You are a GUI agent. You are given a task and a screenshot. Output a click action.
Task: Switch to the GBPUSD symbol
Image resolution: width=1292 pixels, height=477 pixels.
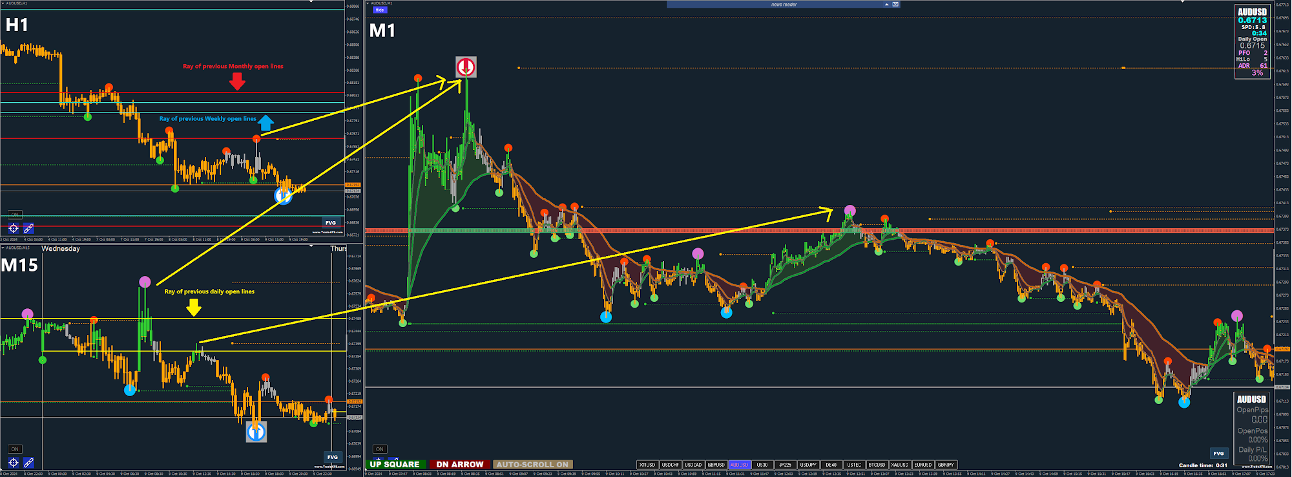716,465
